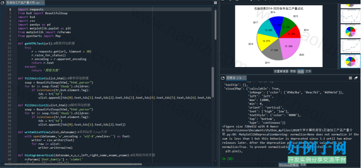This screenshot has width=361, height=168.
Task: Click '<Figure size 720x432 with 0 Axes>' output
Action: 251,126
